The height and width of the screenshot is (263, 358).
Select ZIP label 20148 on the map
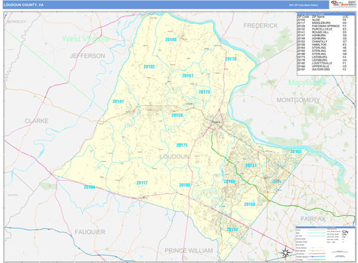point(229,181)
